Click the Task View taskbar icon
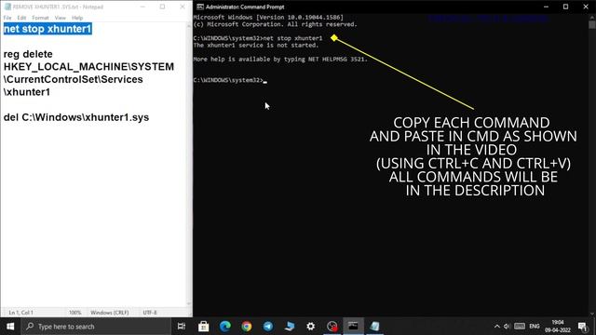596x335 pixels. click(182, 327)
